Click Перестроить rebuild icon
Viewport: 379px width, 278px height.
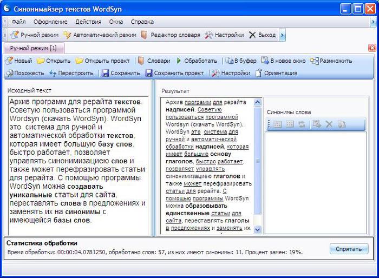53,73
